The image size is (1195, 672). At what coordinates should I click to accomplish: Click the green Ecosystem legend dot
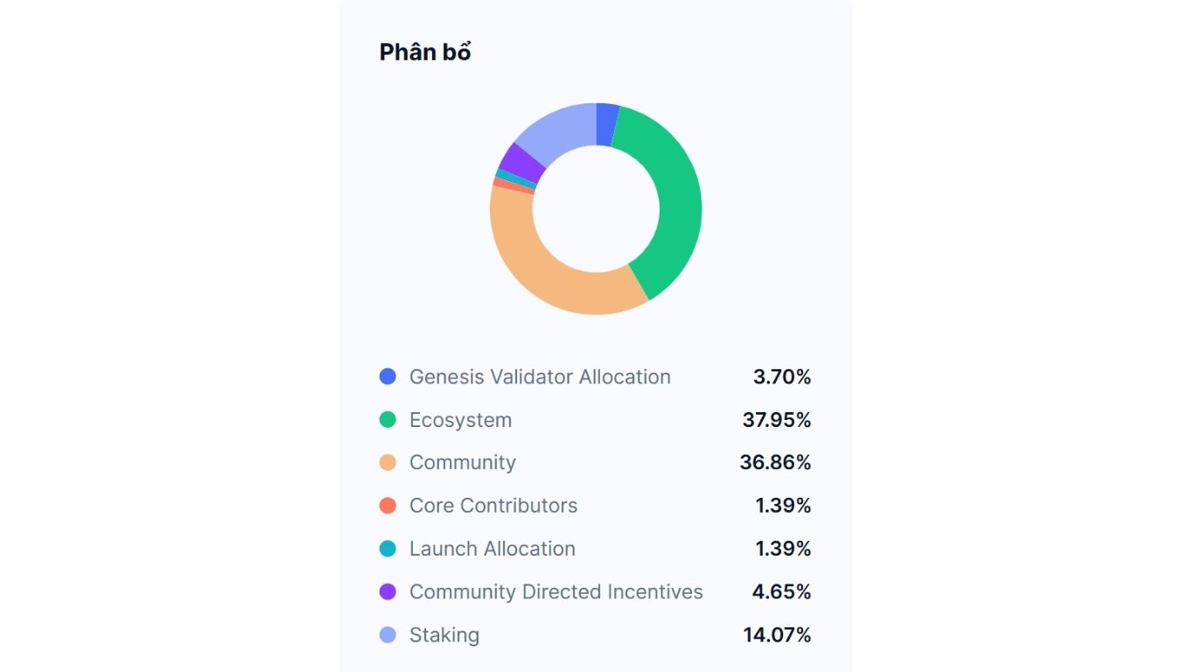(388, 420)
